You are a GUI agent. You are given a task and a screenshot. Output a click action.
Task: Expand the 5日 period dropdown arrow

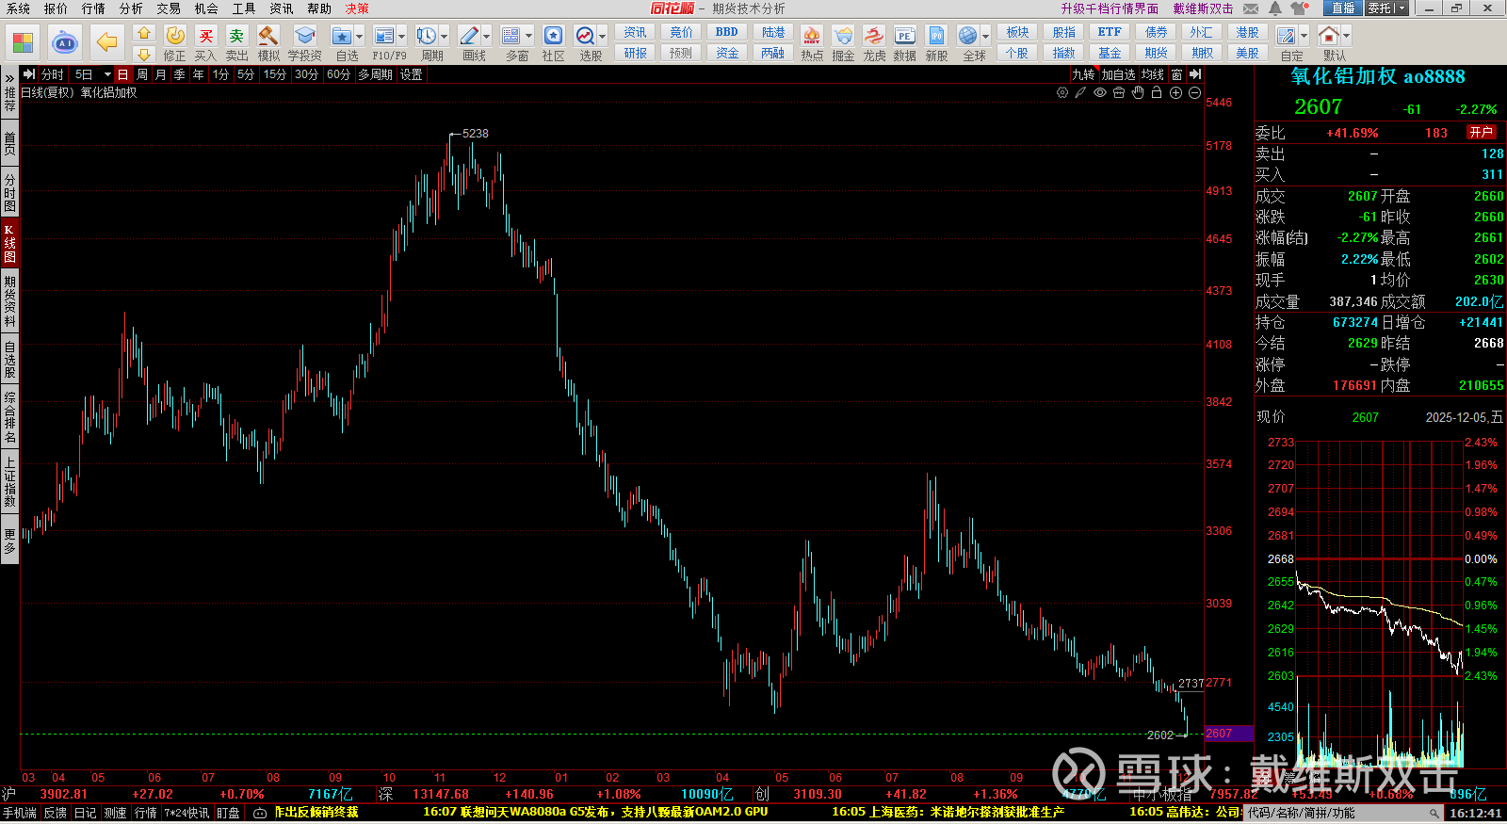107,74
